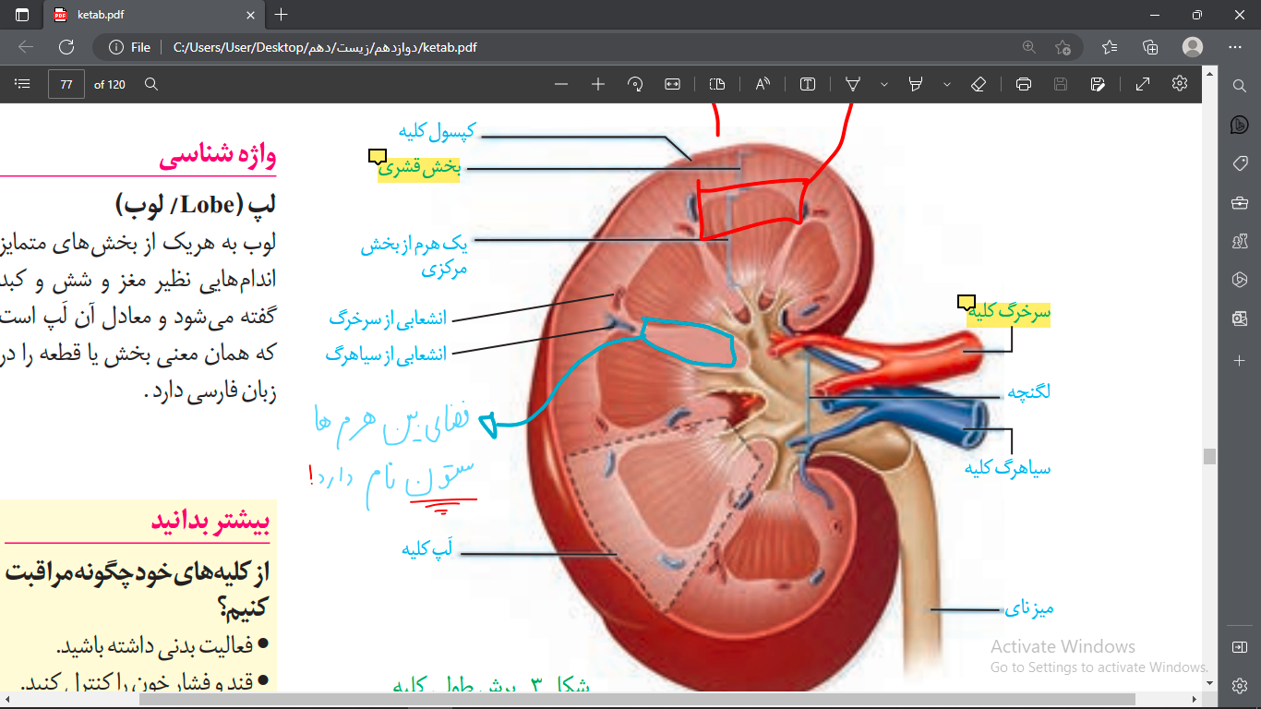
Task: Open the page view options
Action: pos(717,84)
